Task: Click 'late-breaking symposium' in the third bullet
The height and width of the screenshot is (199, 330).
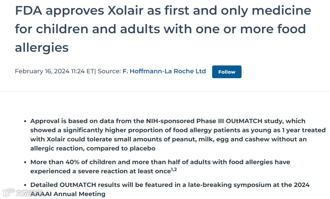Action: (x=209, y=185)
